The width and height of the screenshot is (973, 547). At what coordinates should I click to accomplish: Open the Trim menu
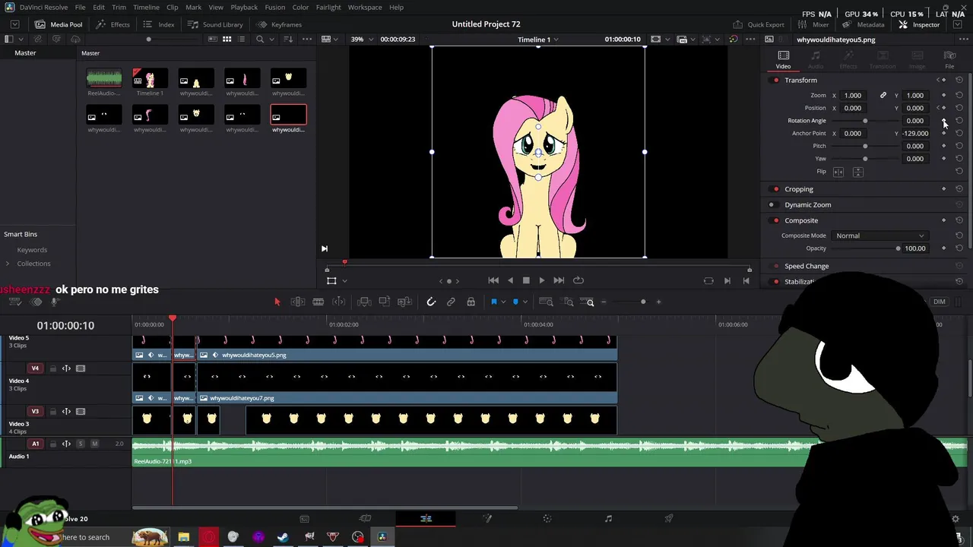(x=119, y=7)
